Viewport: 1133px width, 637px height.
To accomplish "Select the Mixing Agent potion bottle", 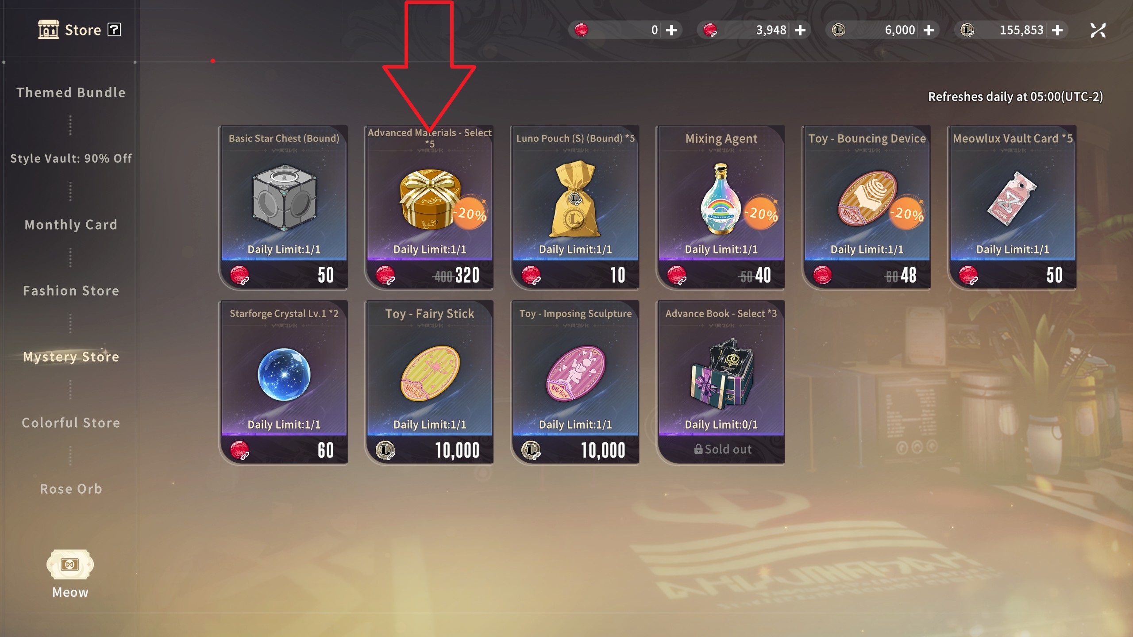I will 720,199.
